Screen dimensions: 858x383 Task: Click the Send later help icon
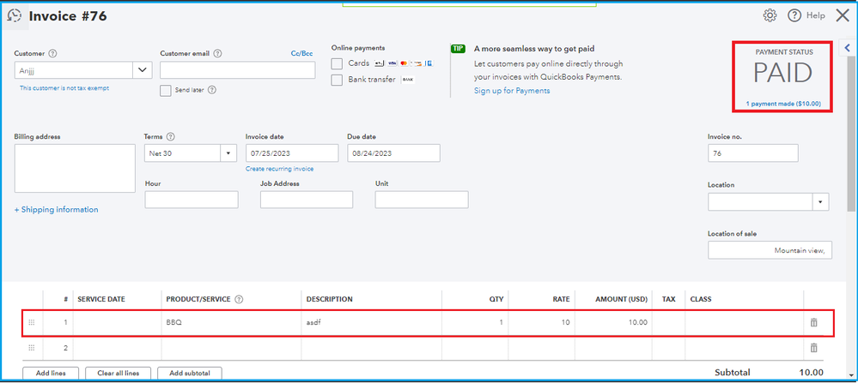pyautogui.click(x=212, y=90)
